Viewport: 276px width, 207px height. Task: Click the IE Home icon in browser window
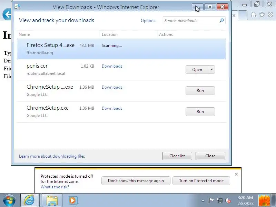(254, 14)
